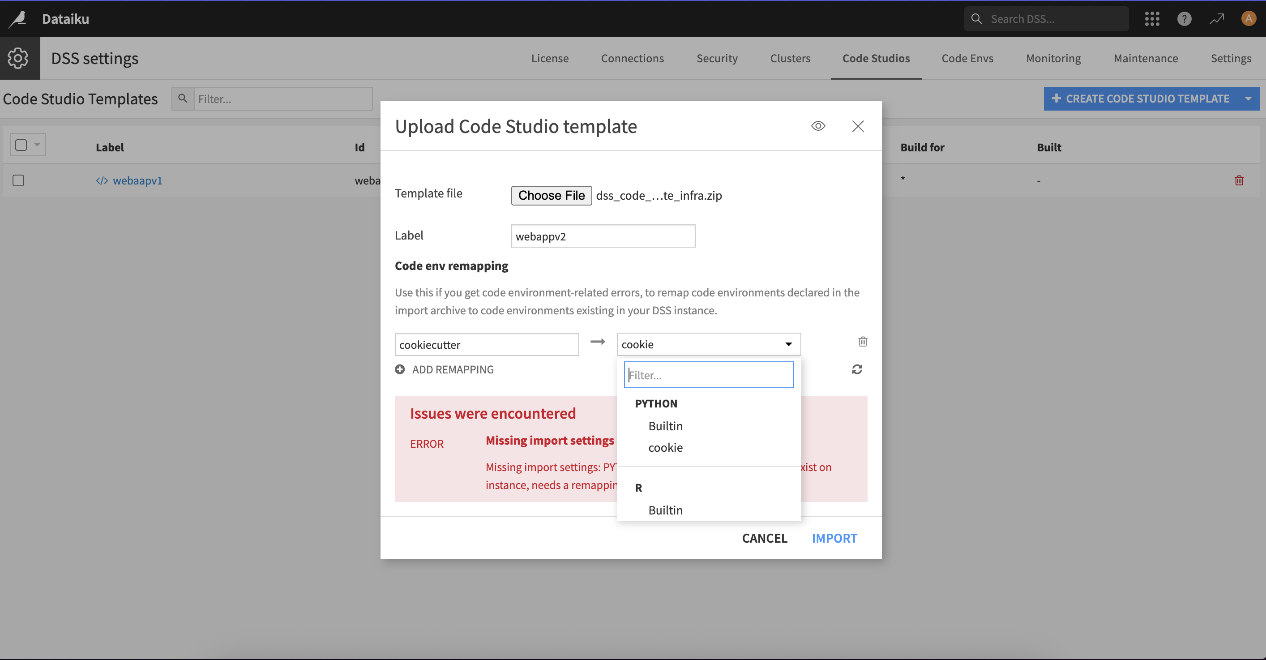Select Python Builtin code env
This screenshot has height=660, width=1266.
665,426
